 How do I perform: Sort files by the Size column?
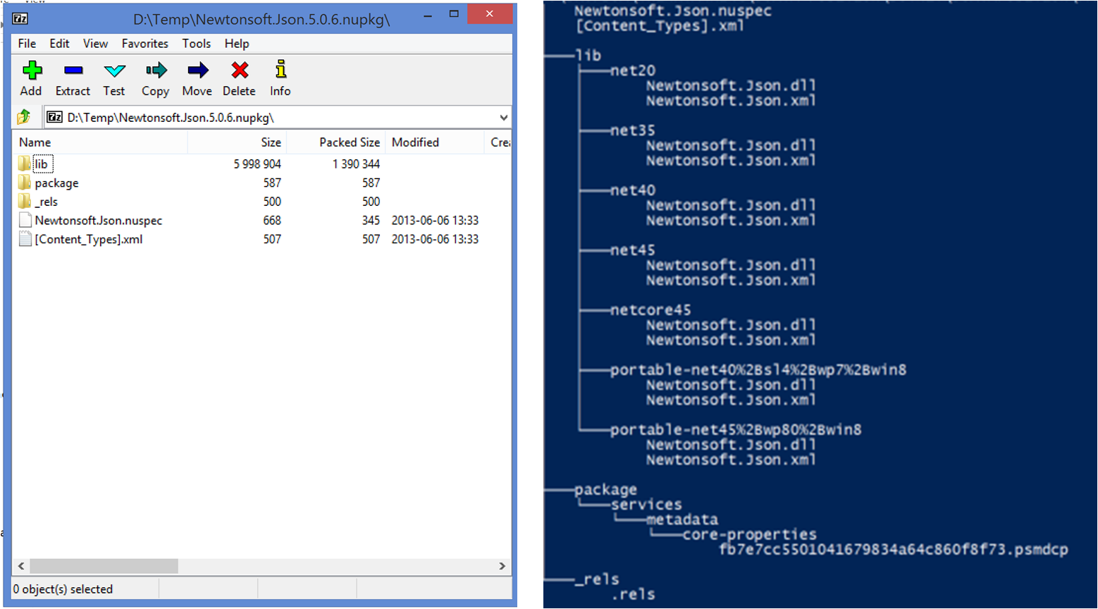(271, 142)
